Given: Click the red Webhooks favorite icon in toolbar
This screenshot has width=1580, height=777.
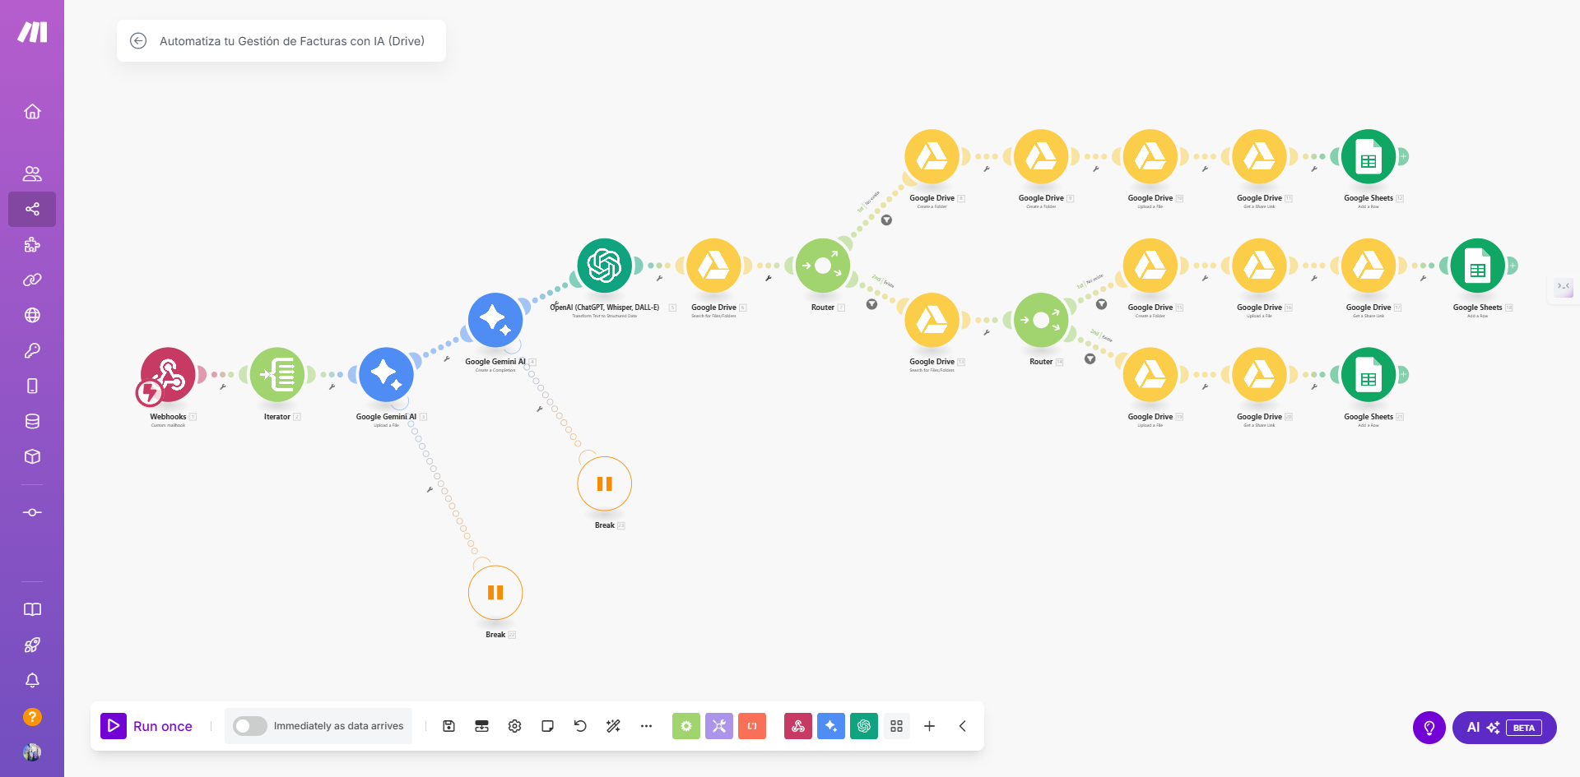Looking at the screenshot, I should point(798,726).
